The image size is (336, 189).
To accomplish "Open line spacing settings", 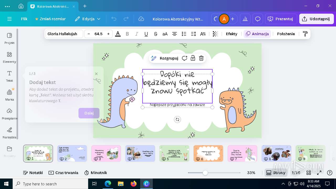I will (x=193, y=34).
